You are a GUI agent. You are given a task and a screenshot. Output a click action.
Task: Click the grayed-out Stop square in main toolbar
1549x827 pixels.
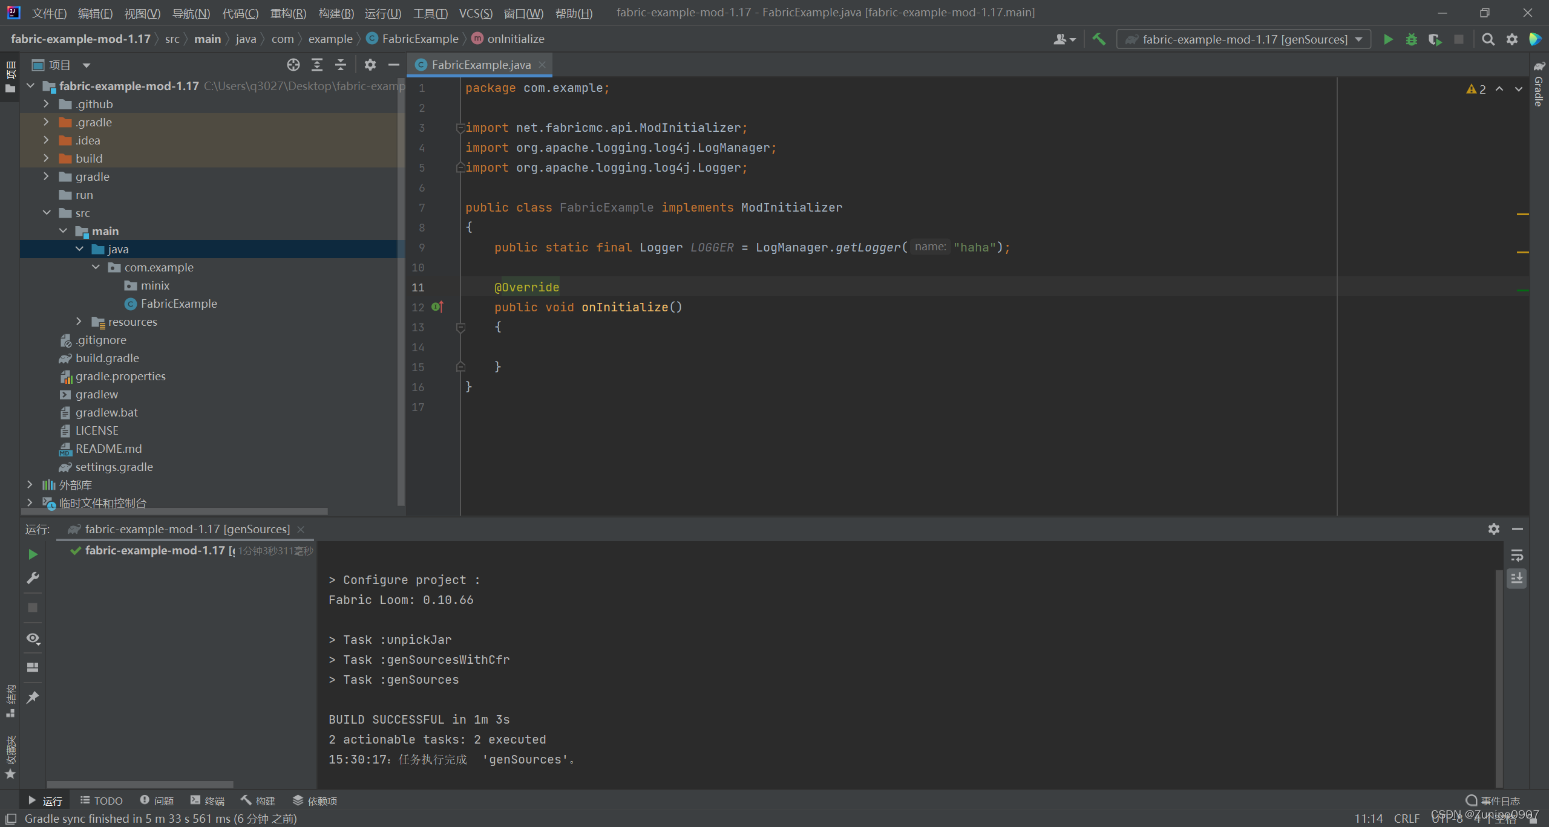(x=1459, y=39)
